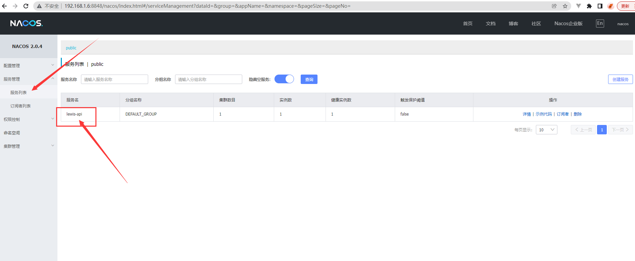The width and height of the screenshot is (635, 261).
Task: Select 订阅者列表 in the sidebar
Action: 29,106
